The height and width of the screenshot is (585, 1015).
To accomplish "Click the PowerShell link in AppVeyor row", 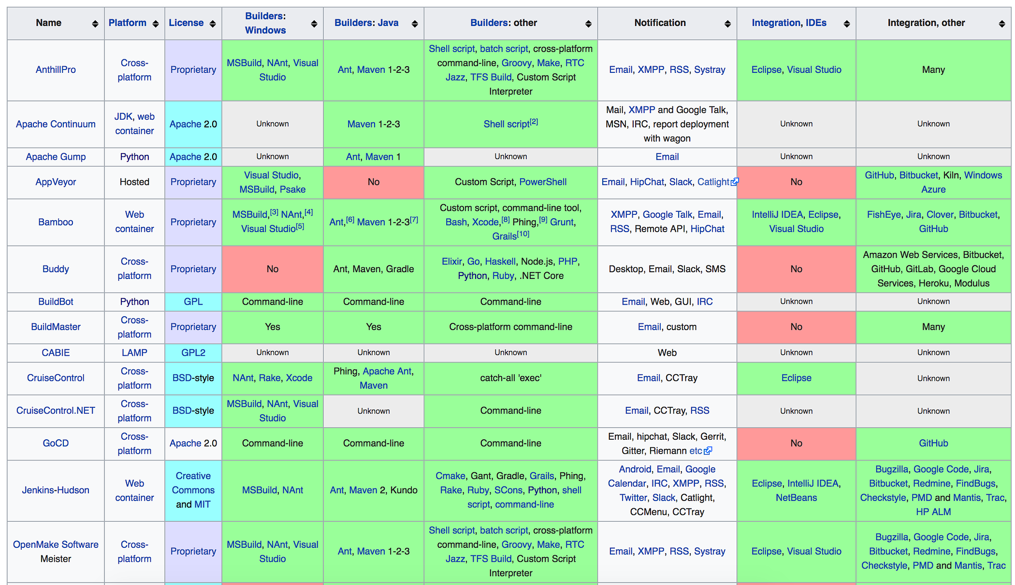I will point(542,182).
